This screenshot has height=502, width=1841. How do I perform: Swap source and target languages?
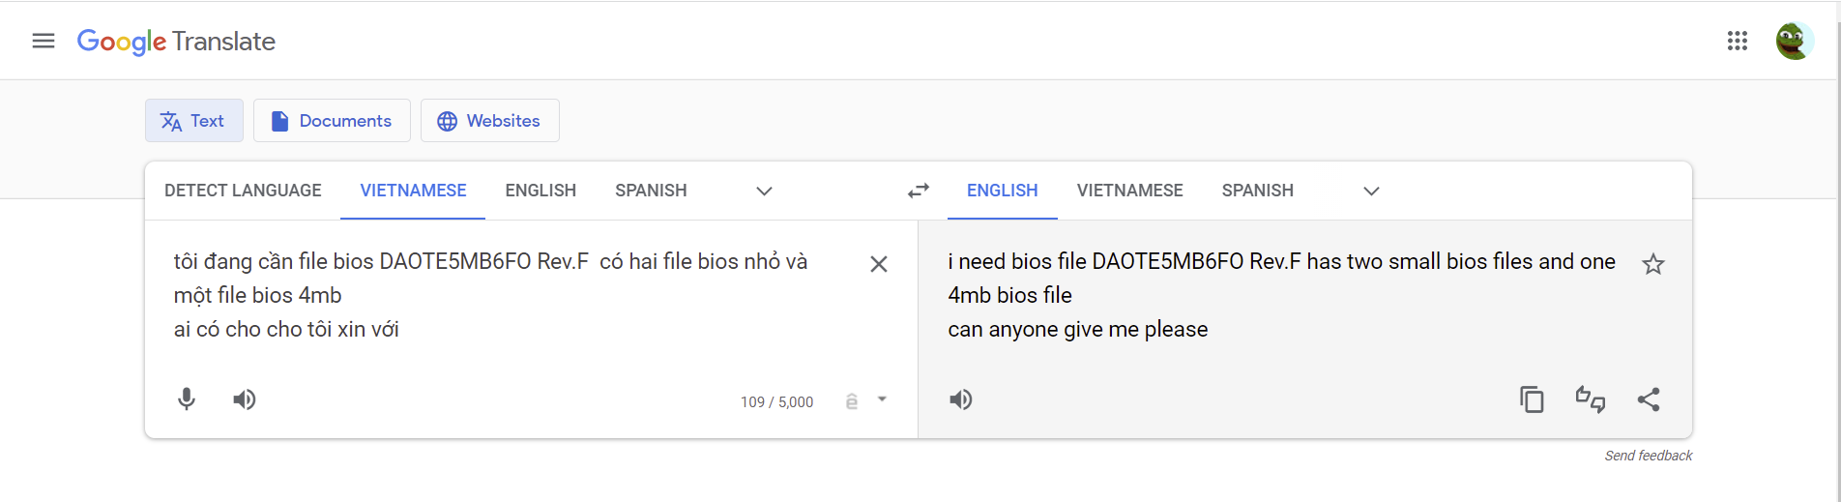click(919, 191)
